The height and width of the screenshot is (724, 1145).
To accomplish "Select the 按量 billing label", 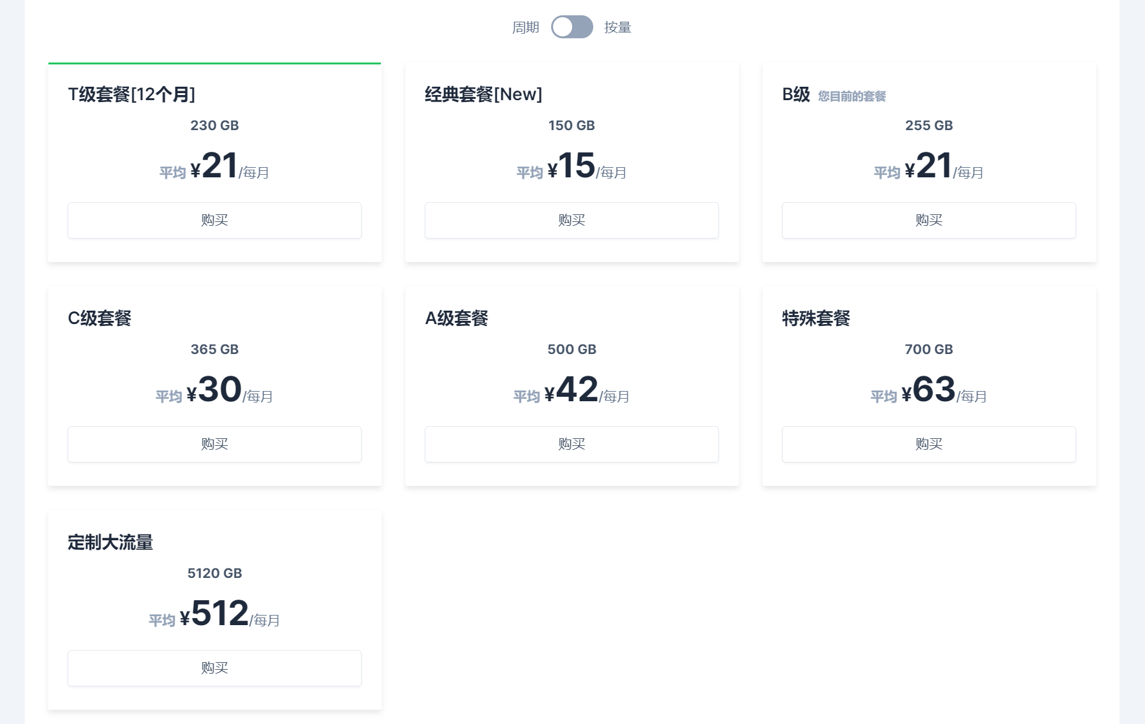I will click(x=617, y=27).
